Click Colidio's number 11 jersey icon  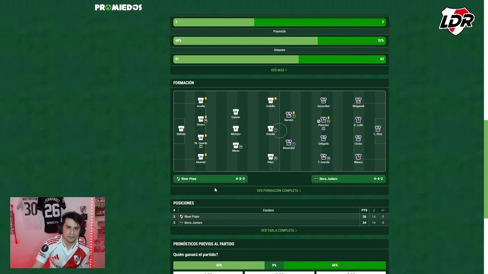271,100
